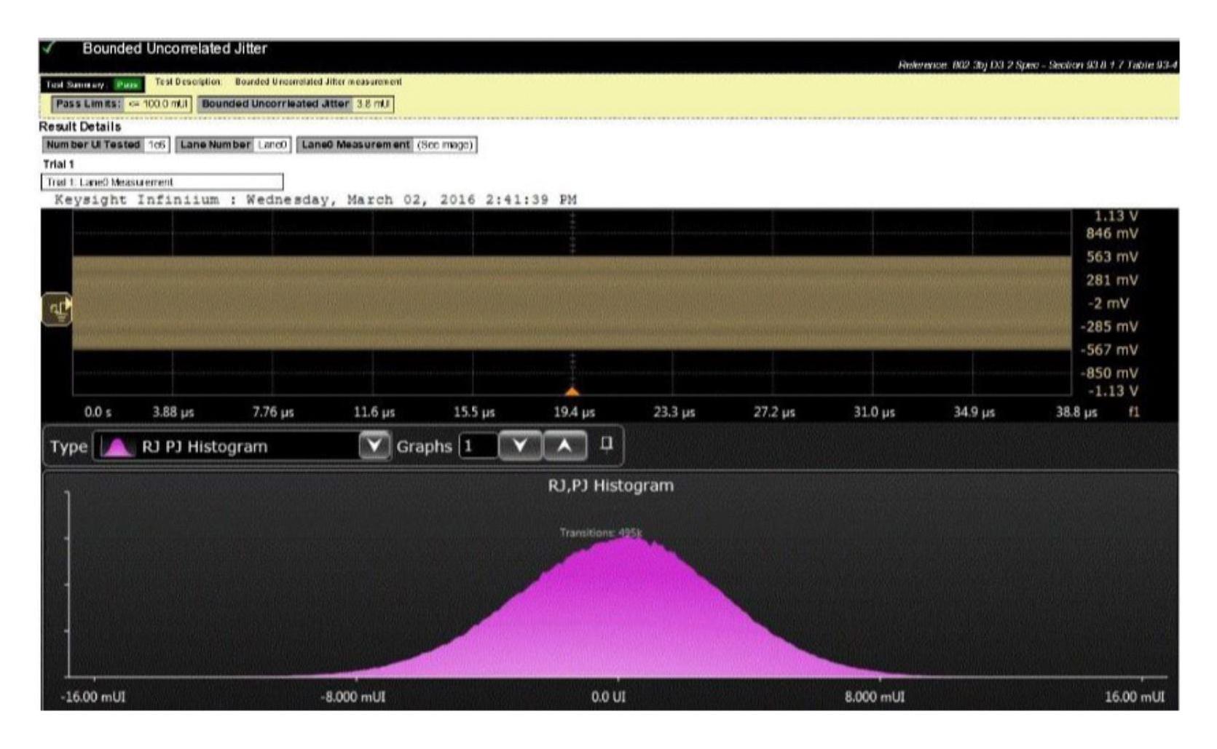Open the RJ PJ Histogram type dropdown

[374, 445]
